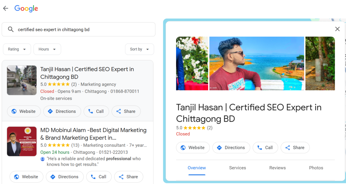
Task: Click Share button under MD Mobinul Alam
Action: tap(129, 177)
